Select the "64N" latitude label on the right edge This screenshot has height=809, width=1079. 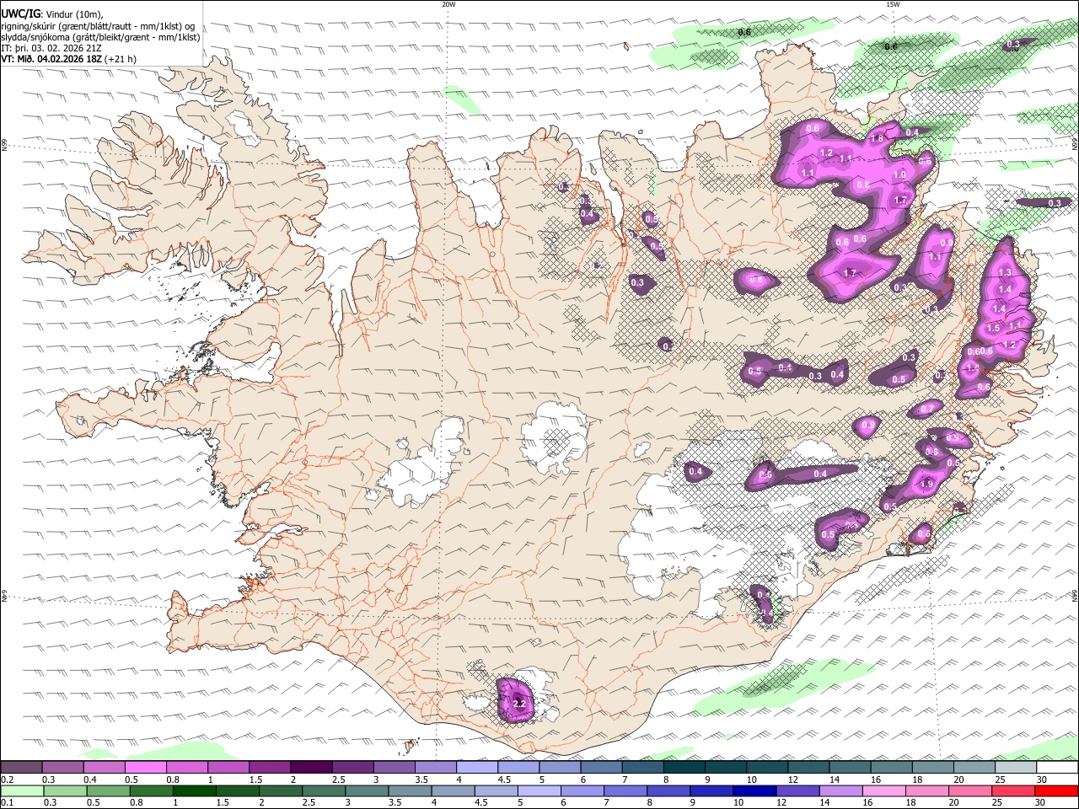pos(1075,595)
